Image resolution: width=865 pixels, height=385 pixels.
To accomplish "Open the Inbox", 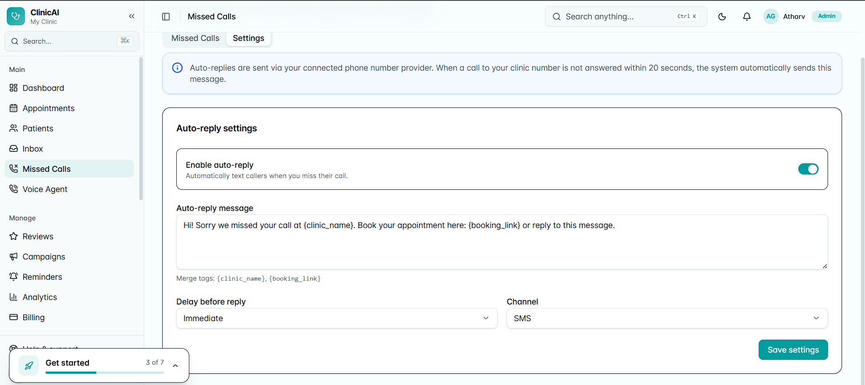I will pos(69,149).
